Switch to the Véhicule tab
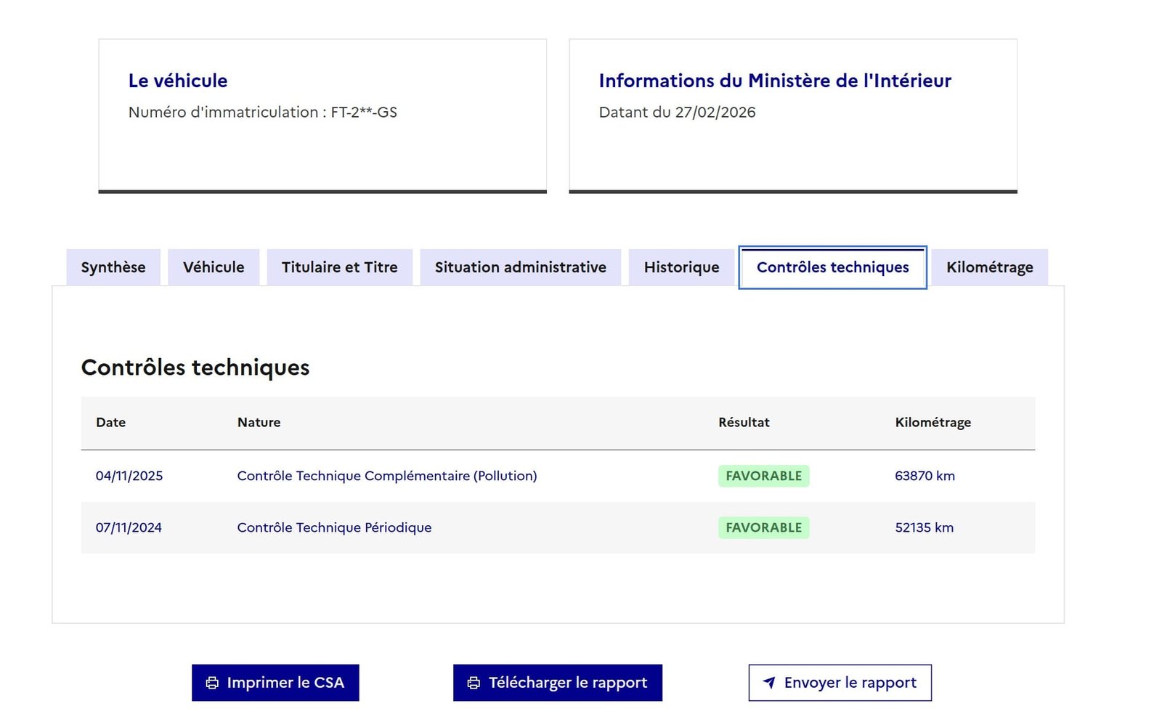Screen dimensions: 1162x722 tap(214, 267)
